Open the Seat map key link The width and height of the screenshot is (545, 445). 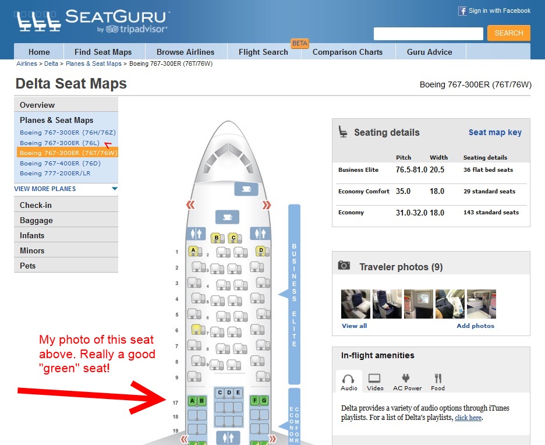pos(495,132)
